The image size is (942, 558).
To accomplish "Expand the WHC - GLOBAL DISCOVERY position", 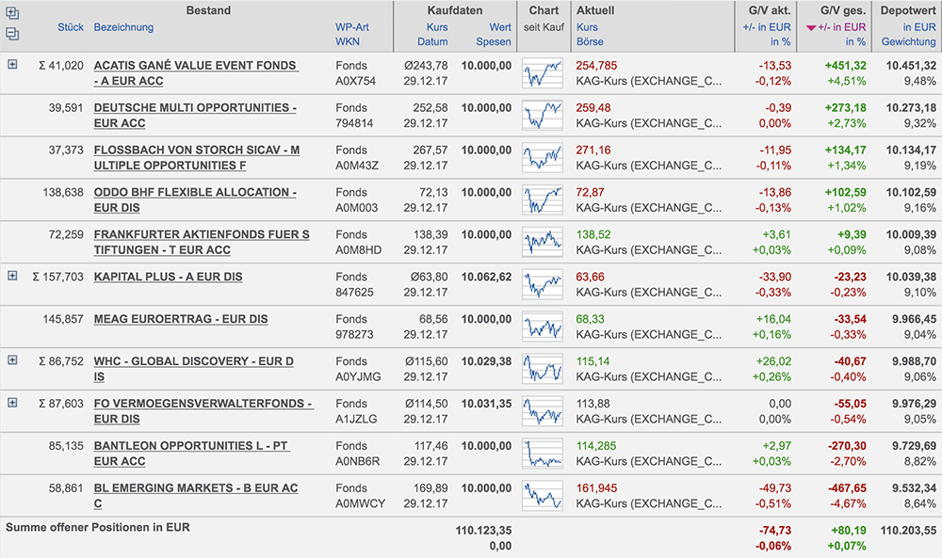I will 12,360.
